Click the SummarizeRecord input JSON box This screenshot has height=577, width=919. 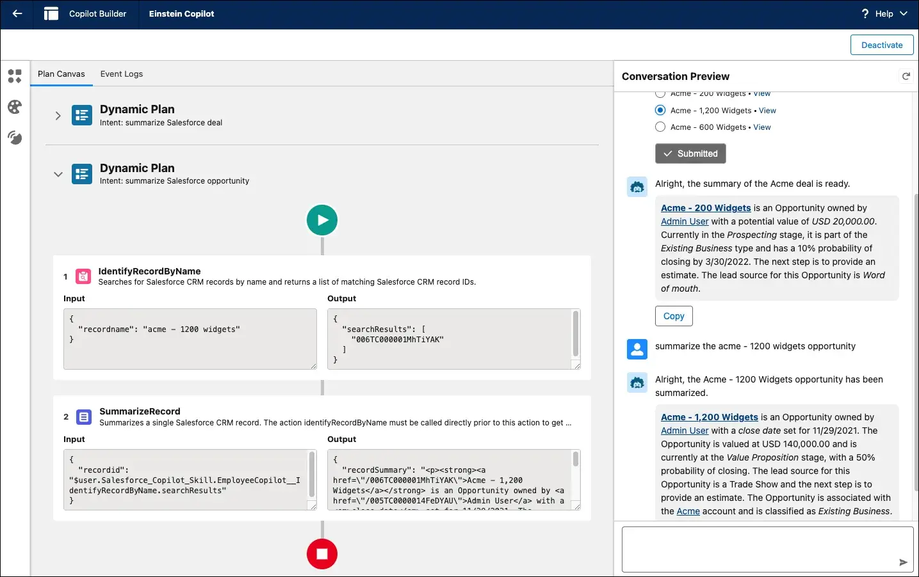click(190, 480)
